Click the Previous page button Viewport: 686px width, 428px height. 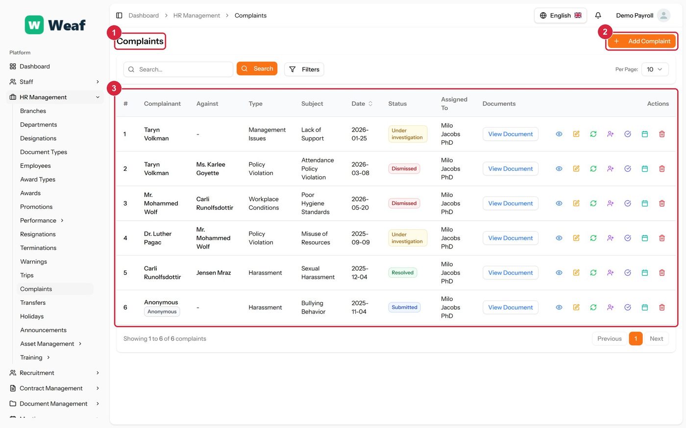pos(609,338)
